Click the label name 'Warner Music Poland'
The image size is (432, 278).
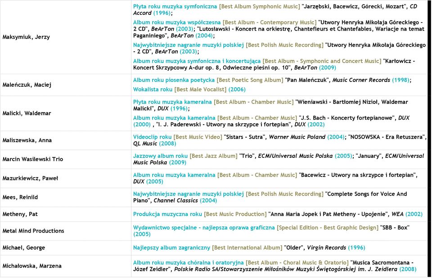(x=297, y=137)
